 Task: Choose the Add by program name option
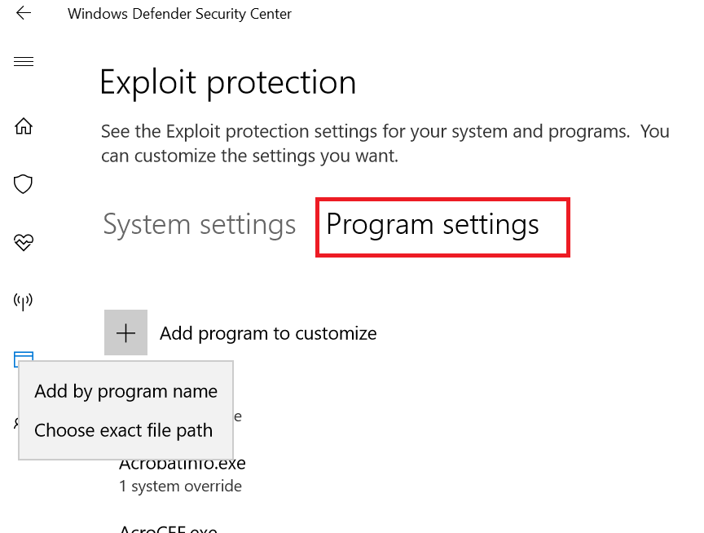(125, 391)
